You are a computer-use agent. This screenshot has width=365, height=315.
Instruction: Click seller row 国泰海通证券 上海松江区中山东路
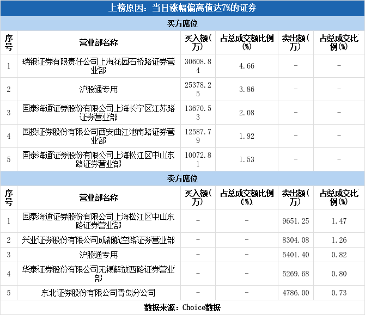pyautogui.click(x=99, y=221)
